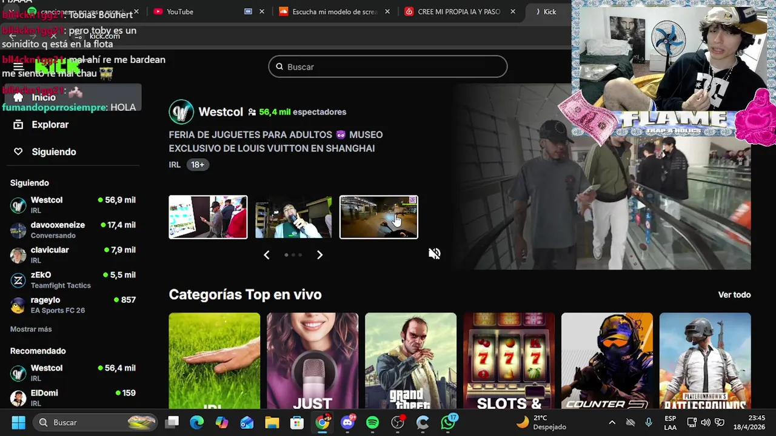
Task: Close the SoundCloud tab
Action: (387, 12)
